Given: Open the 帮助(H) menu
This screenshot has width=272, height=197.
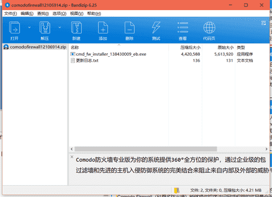Looking at the screenshot, I should [94, 14].
